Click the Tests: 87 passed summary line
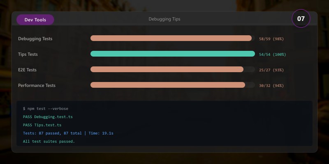 pyautogui.click(x=68, y=133)
